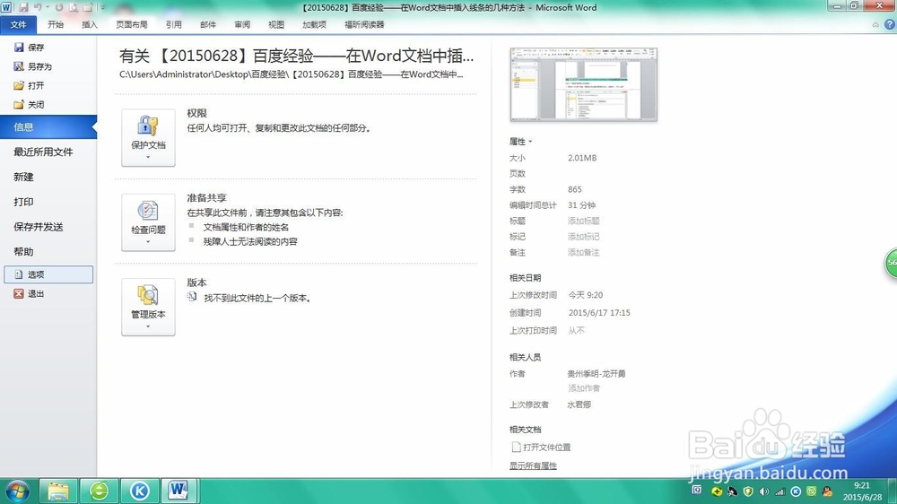The width and height of the screenshot is (897, 504).
Task: Click the green shield security tray icon
Action: click(748, 491)
